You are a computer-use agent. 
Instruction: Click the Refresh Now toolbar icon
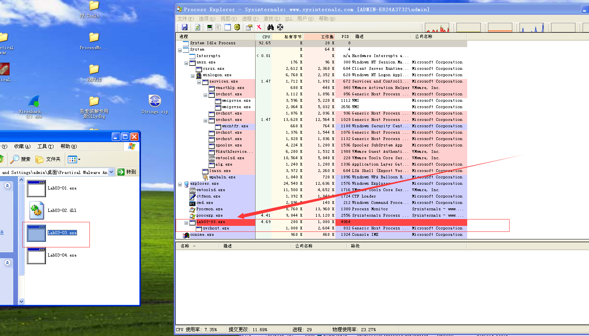(197, 27)
